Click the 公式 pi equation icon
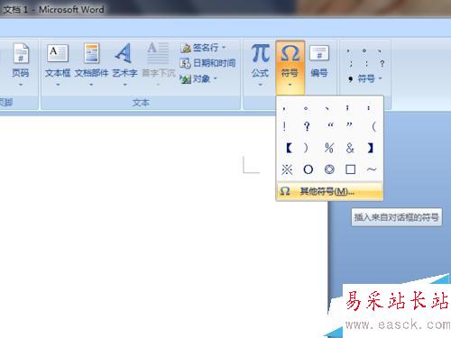 coord(261,54)
